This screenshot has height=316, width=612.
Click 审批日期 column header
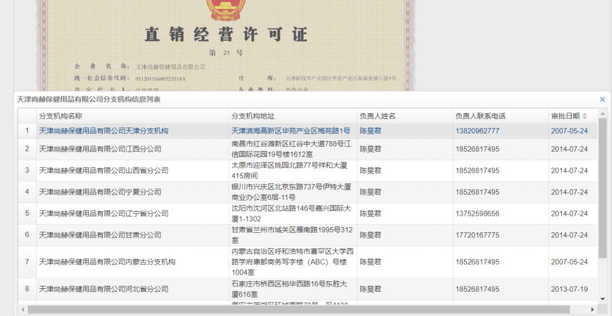tap(572, 116)
